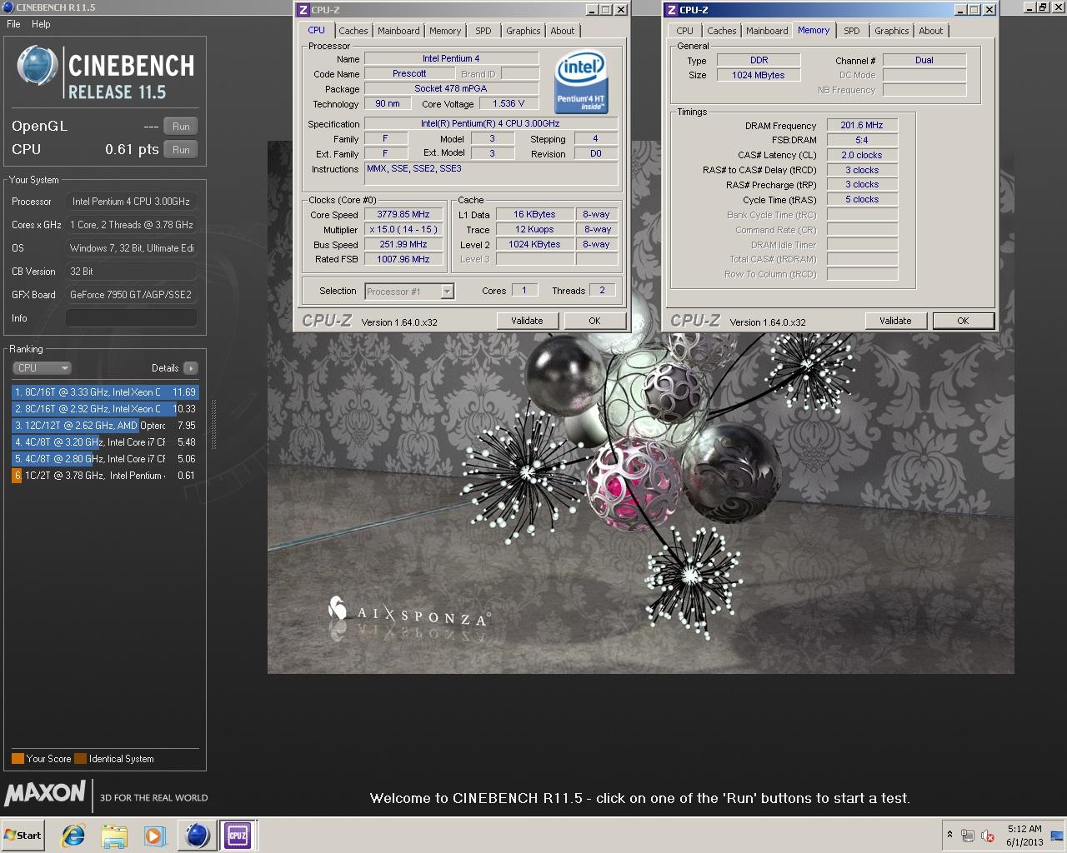Switch to CPU tab in right CPU-Z window

(685, 31)
